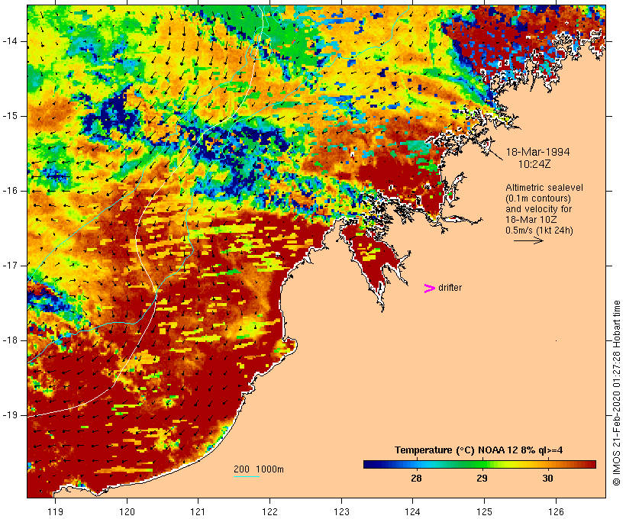This screenshot has width=626, height=519.
Task: Click the 'Temperature (°C) NOAA 12 8% ql>=4' title
Action: click(479, 450)
